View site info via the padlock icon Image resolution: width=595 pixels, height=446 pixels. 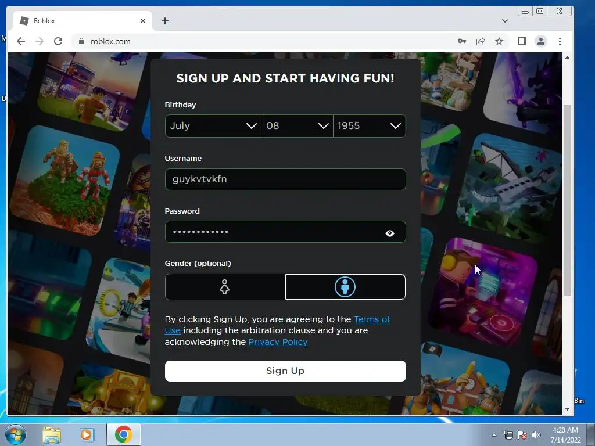[x=81, y=41]
